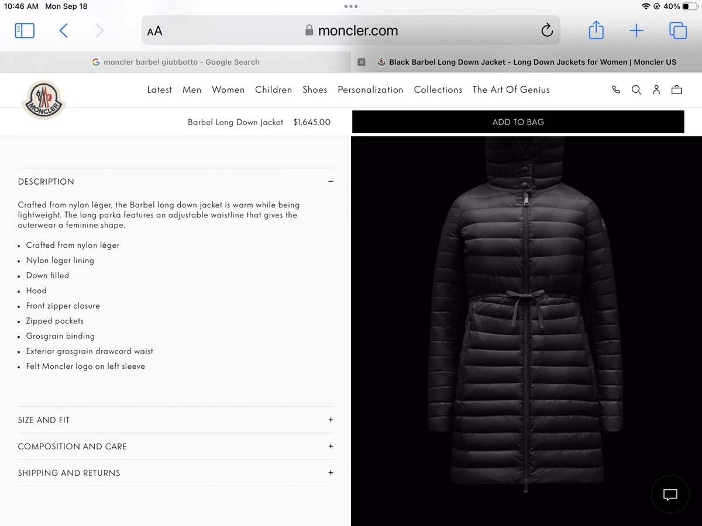Tap the Wi-Fi status icon
This screenshot has width=702, height=526.
(x=646, y=6)
